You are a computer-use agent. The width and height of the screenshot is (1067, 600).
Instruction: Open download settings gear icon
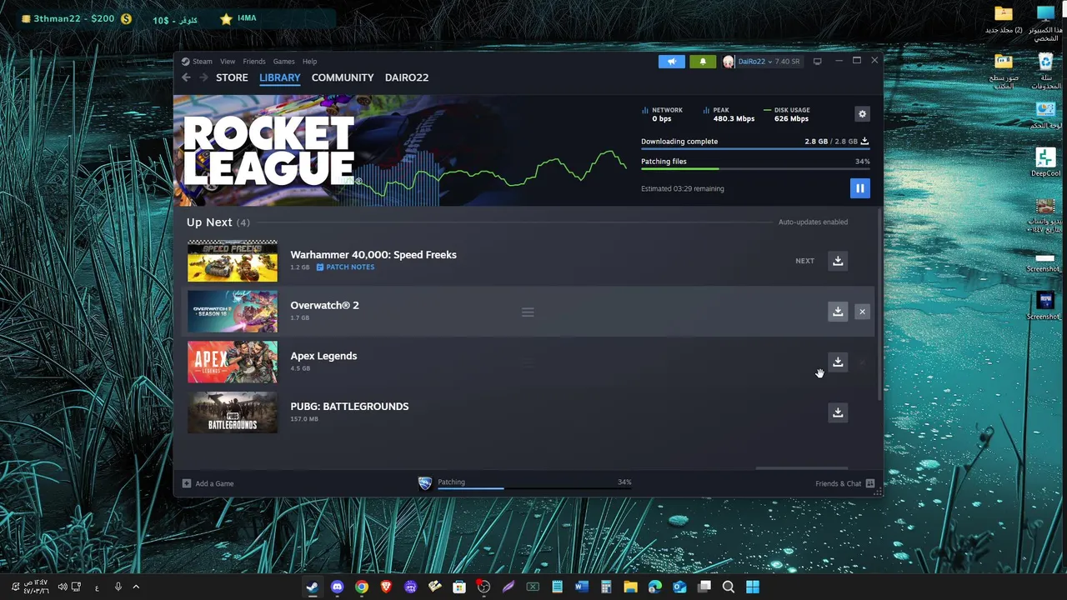click(862, 114)
